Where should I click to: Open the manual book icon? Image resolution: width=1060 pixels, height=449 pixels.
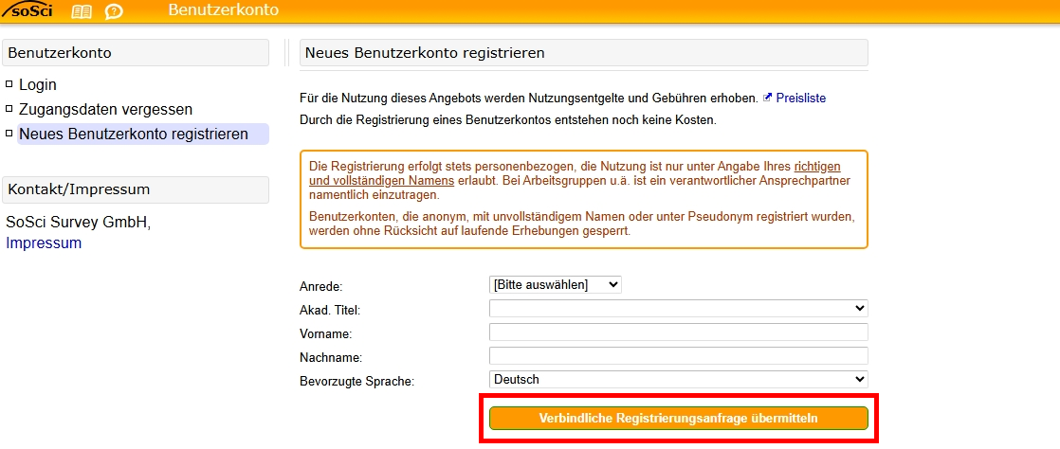(82, 11)
